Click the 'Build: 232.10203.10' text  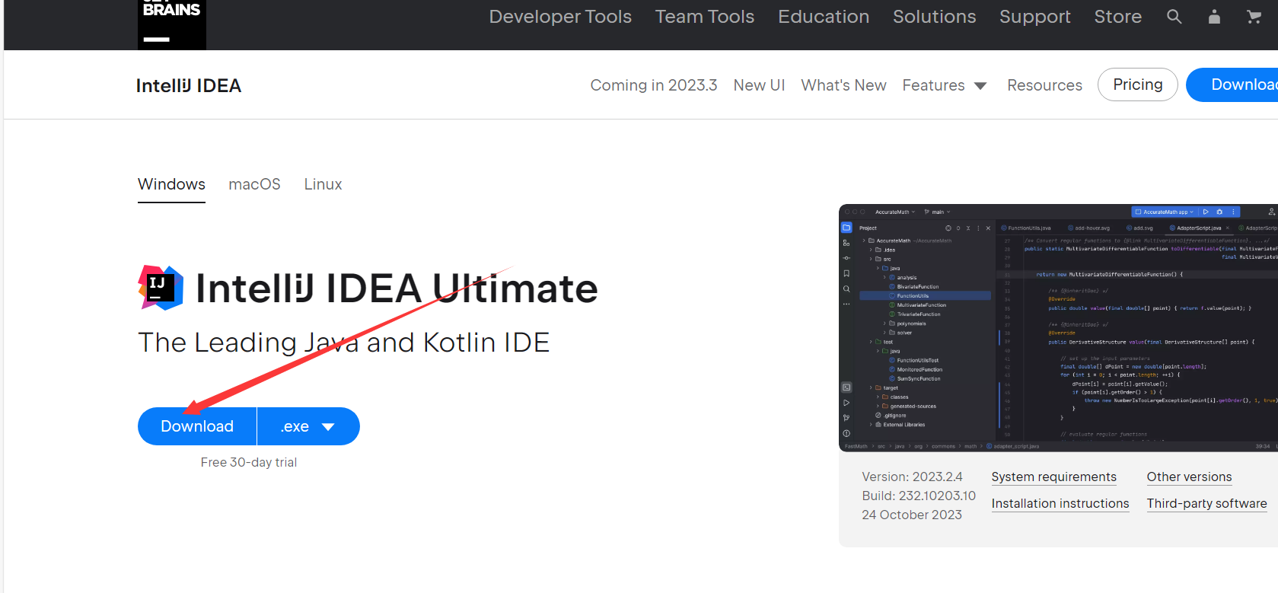[919, 496]
